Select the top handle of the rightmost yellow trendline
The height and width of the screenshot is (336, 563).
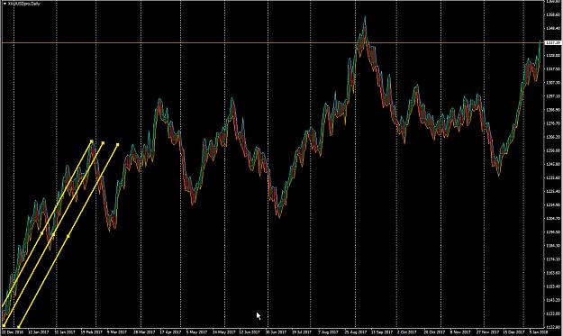click(118, 145)
